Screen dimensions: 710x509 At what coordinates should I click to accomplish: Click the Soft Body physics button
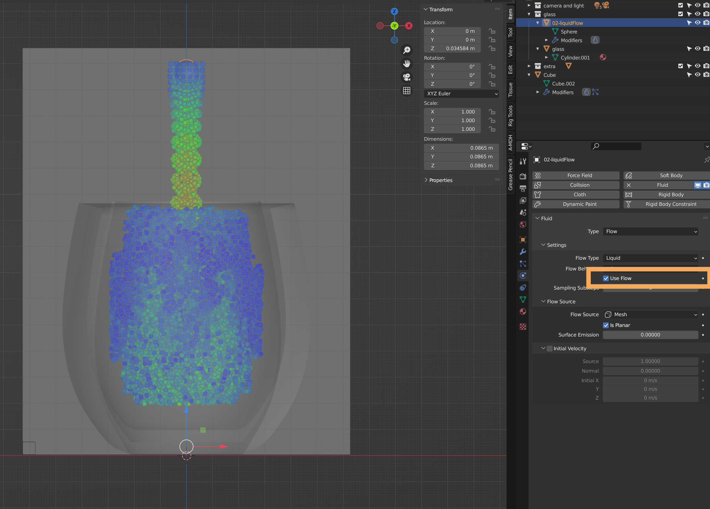pyautogui.click(x=671, y=176)
